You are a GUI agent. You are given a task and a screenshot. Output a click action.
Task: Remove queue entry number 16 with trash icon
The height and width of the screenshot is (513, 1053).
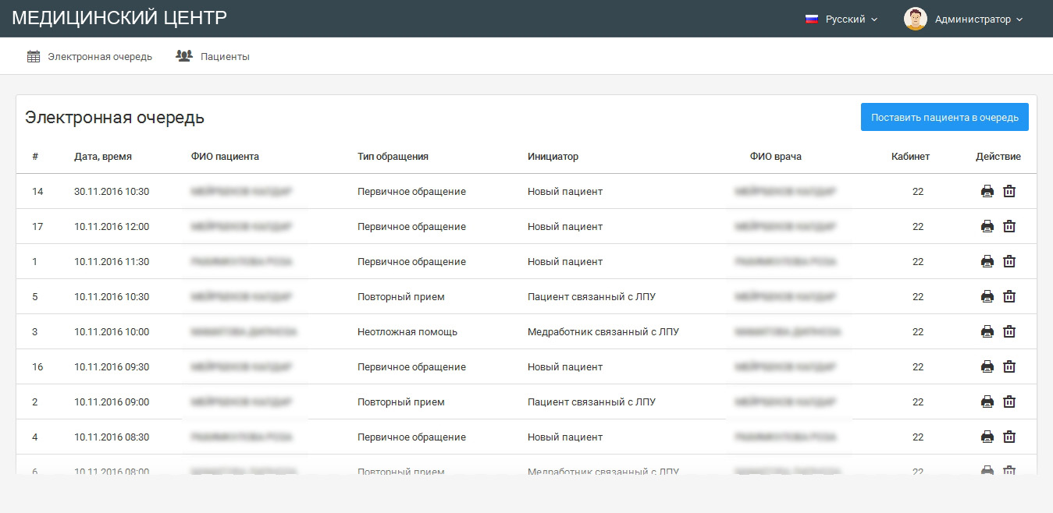click(1009, 366)
